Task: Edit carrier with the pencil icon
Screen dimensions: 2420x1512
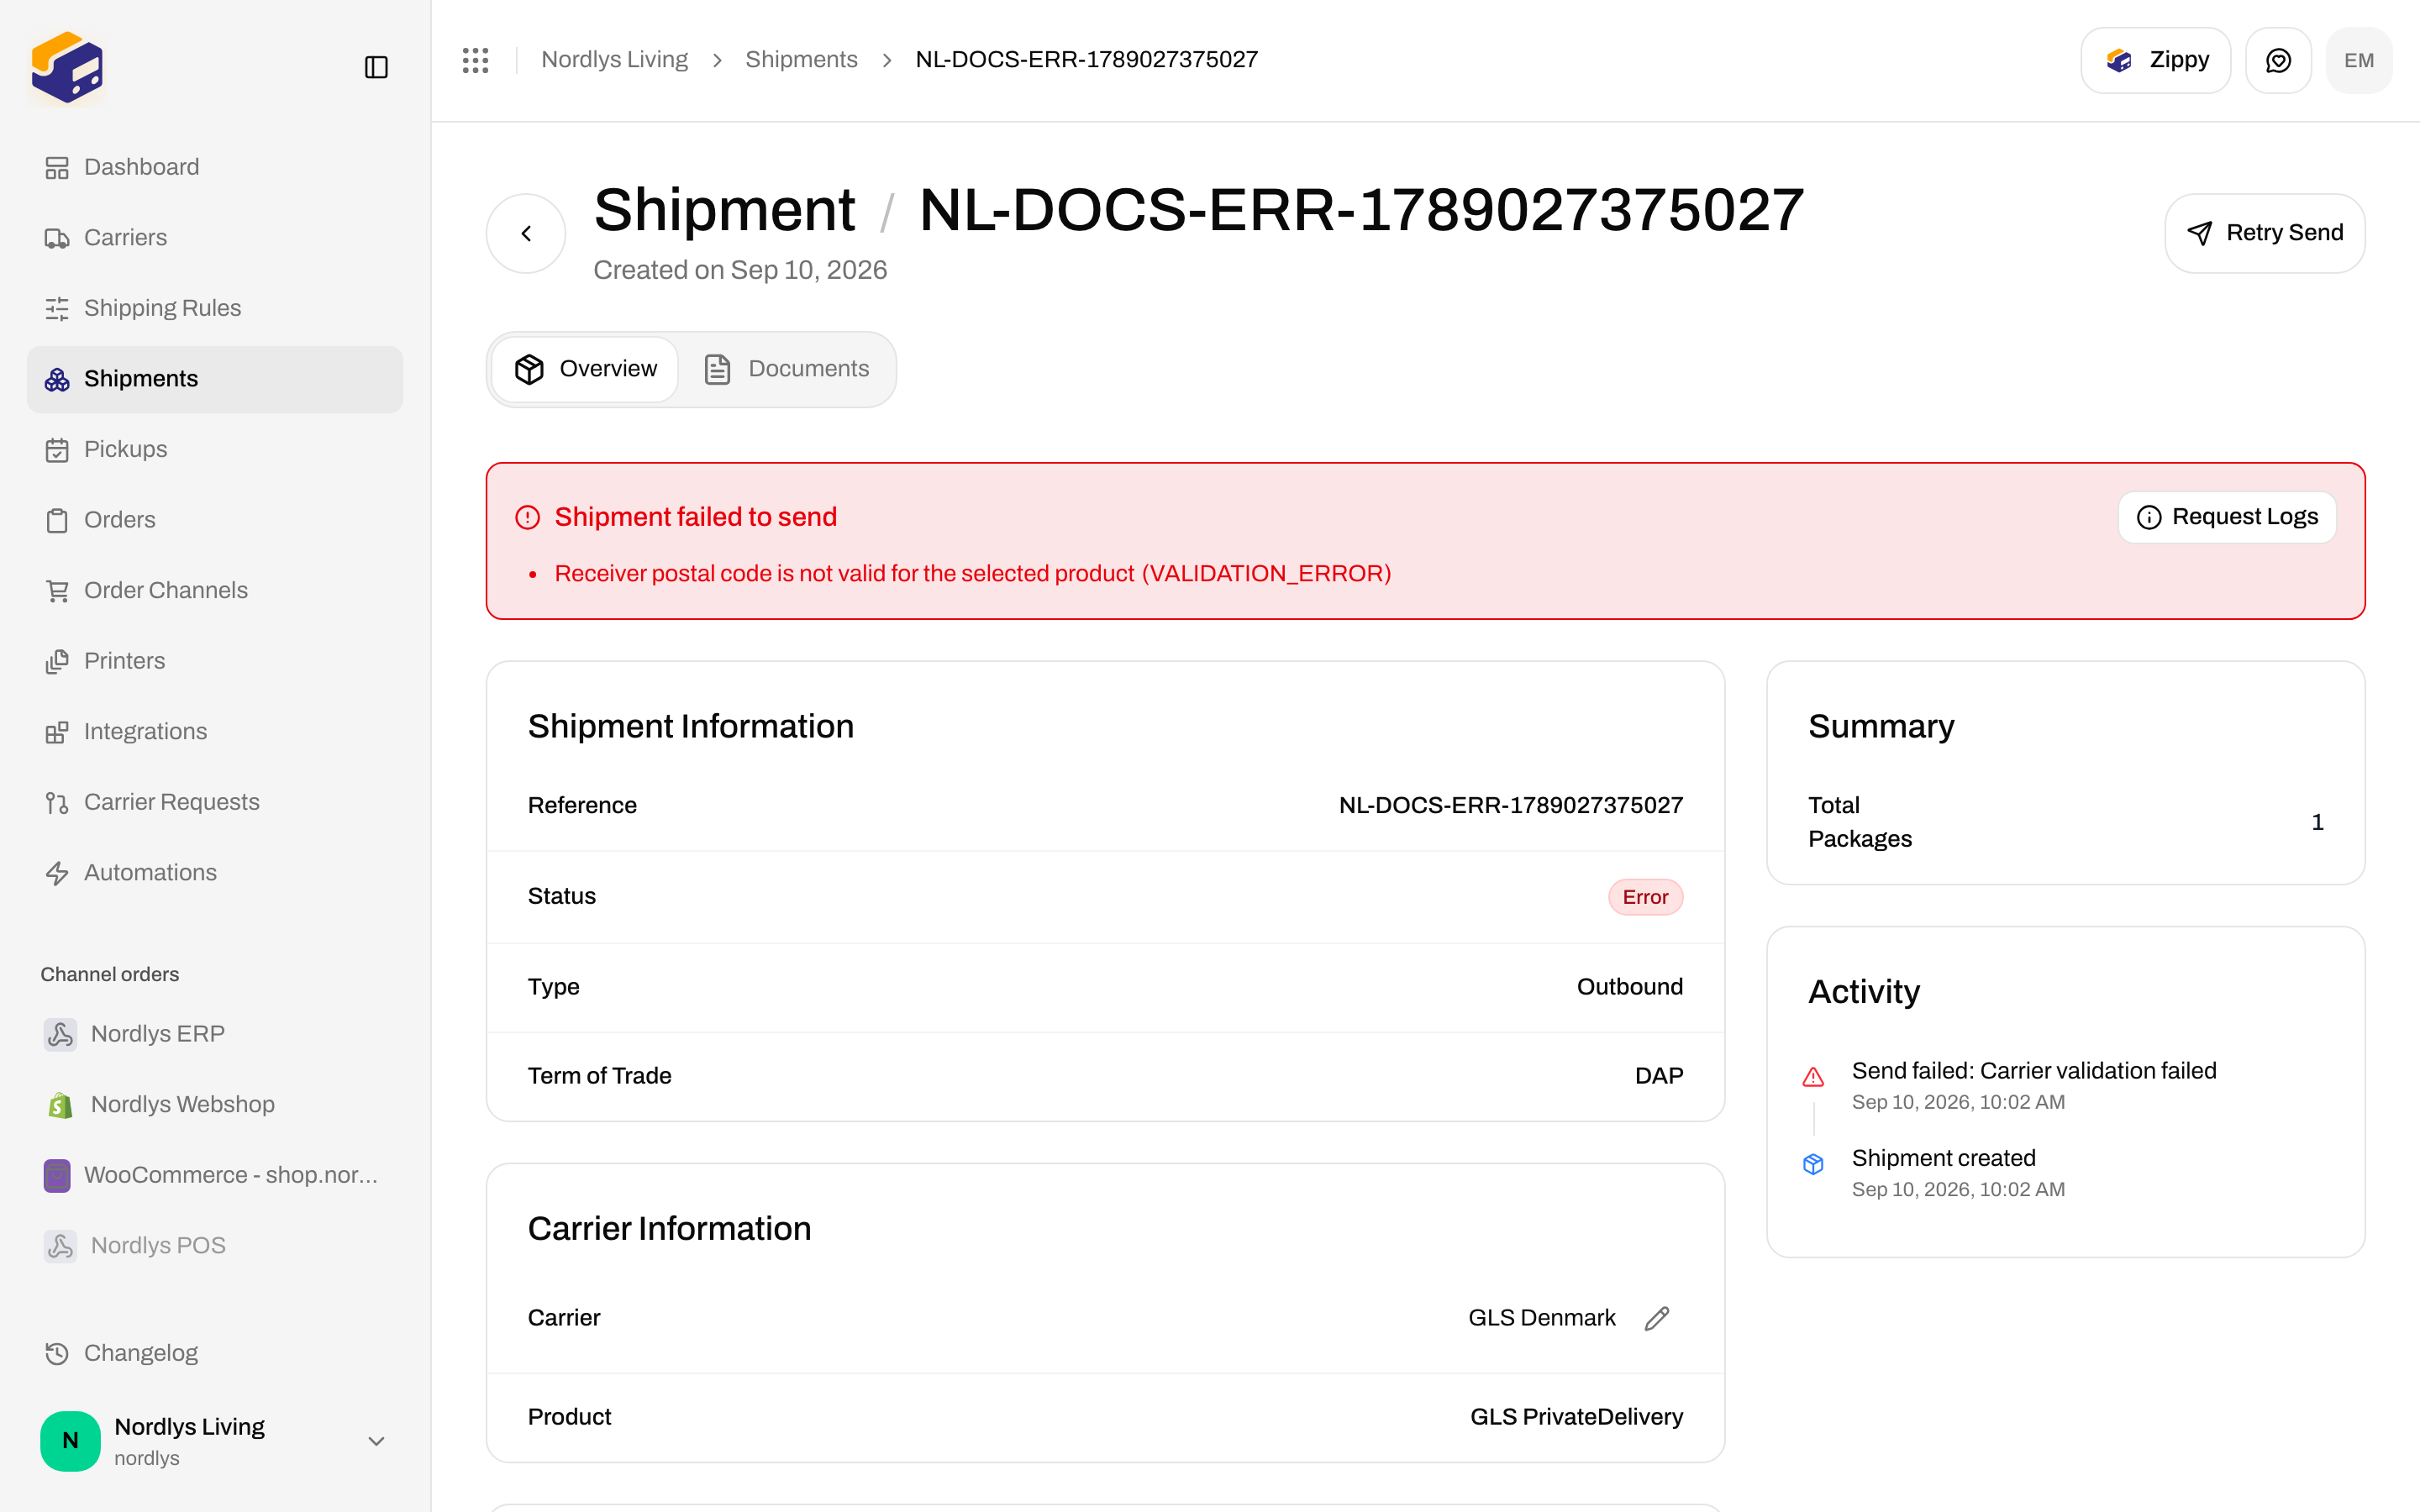Action: pyautogui.click(x=1657, y=1318)
